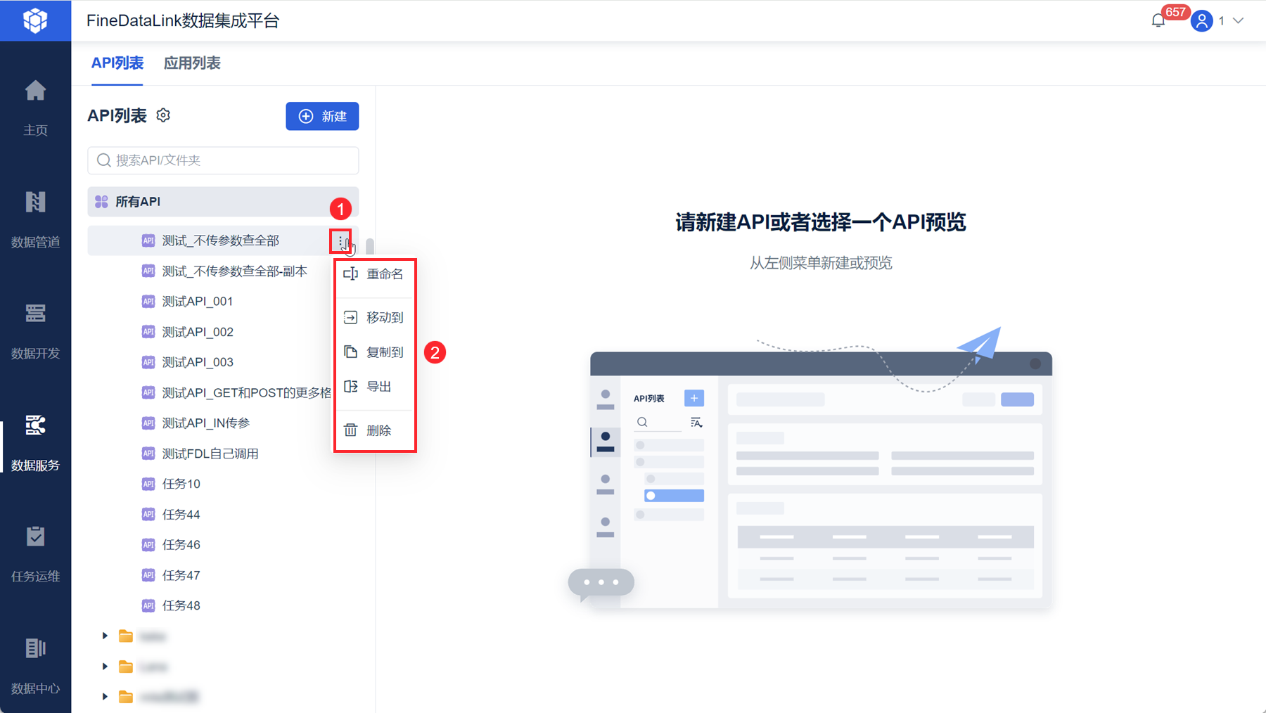Click the 导出 export icon
The height and width of the screenshot is (713, 1266).
pos(350,386)
